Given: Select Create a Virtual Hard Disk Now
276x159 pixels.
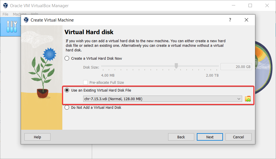Looking at the screenshot, I should coord(67,59).
